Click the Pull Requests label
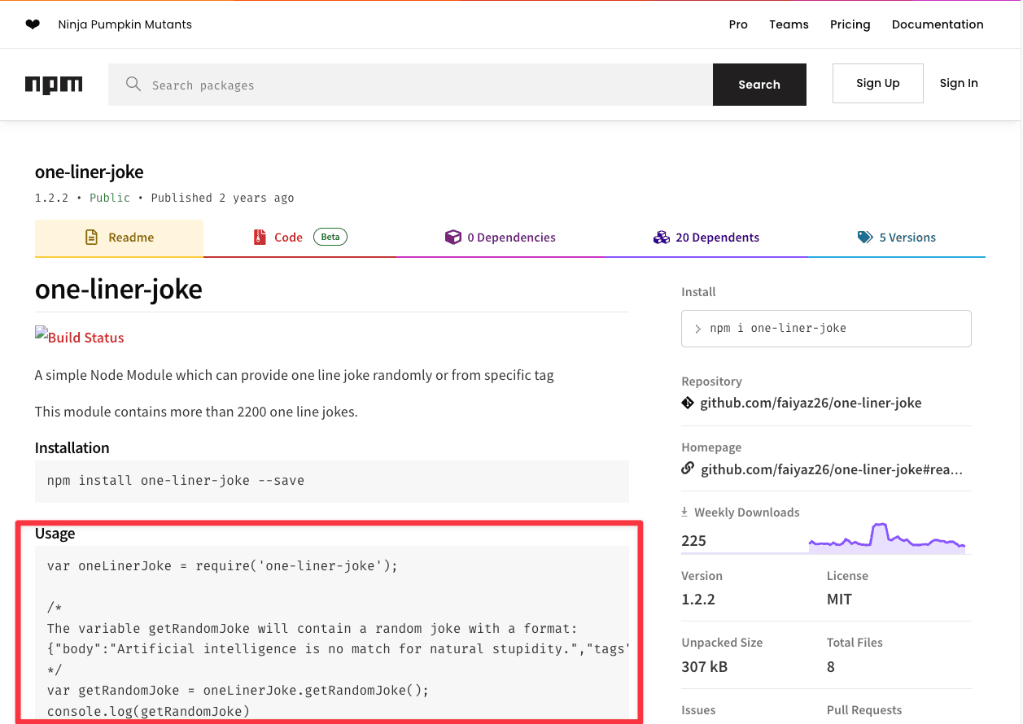Screen dimensions: 1023x724 pyautogui.click(x=864, y=710)
